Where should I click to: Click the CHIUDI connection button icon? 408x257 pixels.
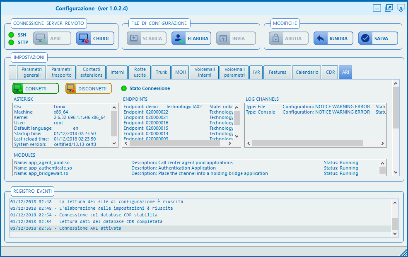click(84, 39)
